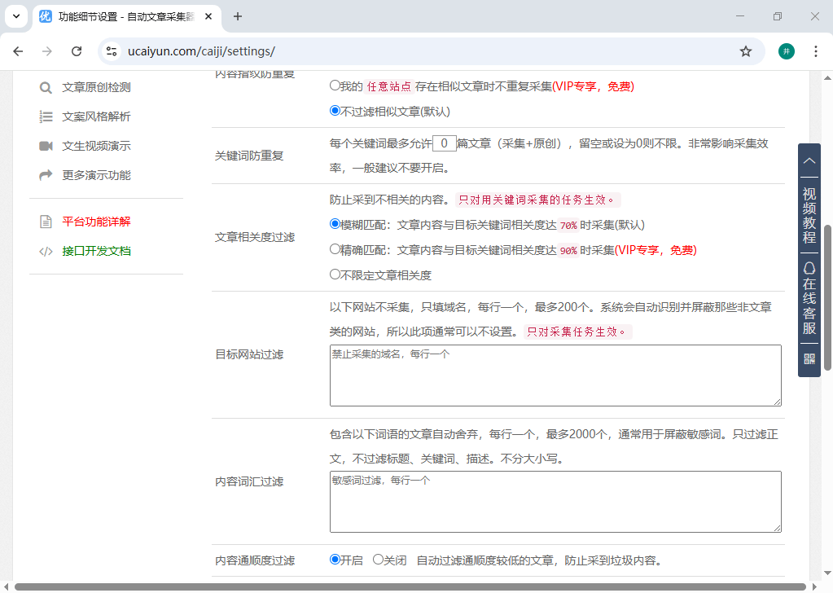The width and height of the screenshot is (833, 593).
Task: Collapse side panel using the top chevron
Action: 809,161
